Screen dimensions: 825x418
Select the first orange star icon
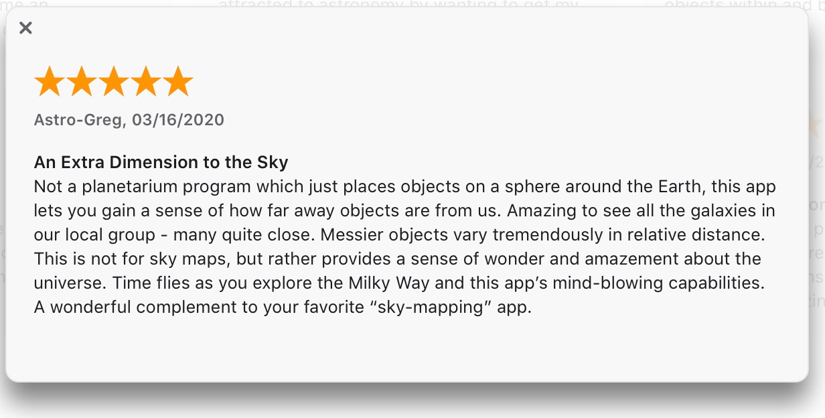pos(50,80)
